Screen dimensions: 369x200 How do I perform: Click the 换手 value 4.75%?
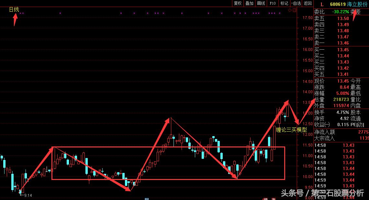click(x=343, y=112)
